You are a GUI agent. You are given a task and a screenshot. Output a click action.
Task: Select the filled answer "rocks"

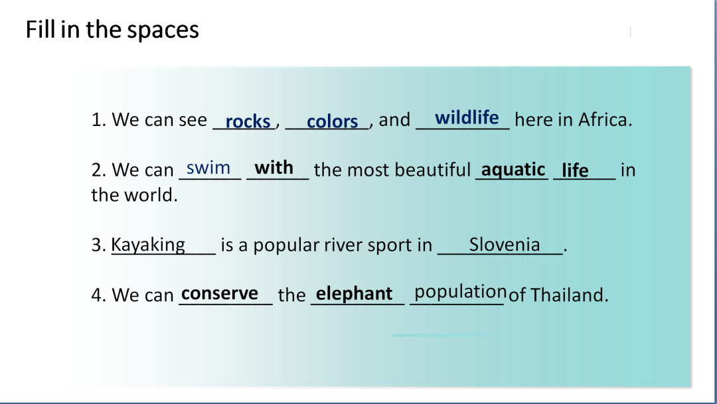tap(248, 121)
